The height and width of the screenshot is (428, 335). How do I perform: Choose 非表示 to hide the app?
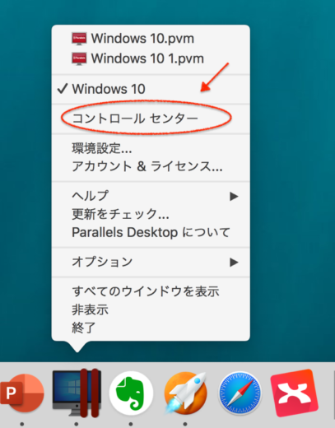(151, 309)
